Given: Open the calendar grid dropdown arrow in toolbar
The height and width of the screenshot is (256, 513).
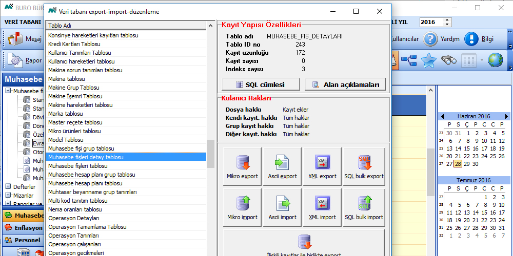Looking at the screenshot, I should [482, 61].
